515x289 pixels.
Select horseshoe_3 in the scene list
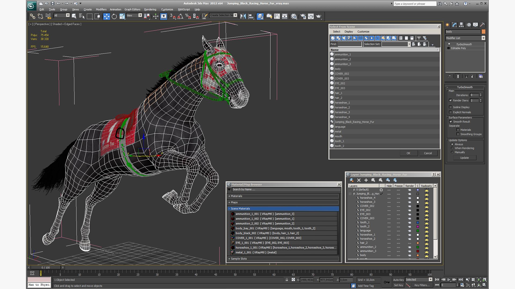tap(342, 112)
